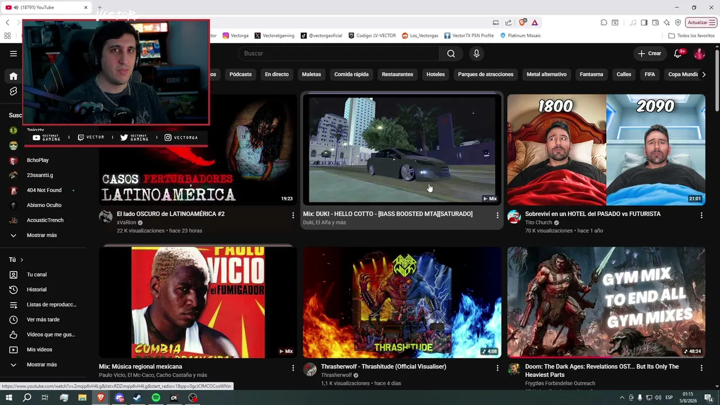720x405 pixels.
Task: Open Steam from the taskbar
Action: [137, 398]
